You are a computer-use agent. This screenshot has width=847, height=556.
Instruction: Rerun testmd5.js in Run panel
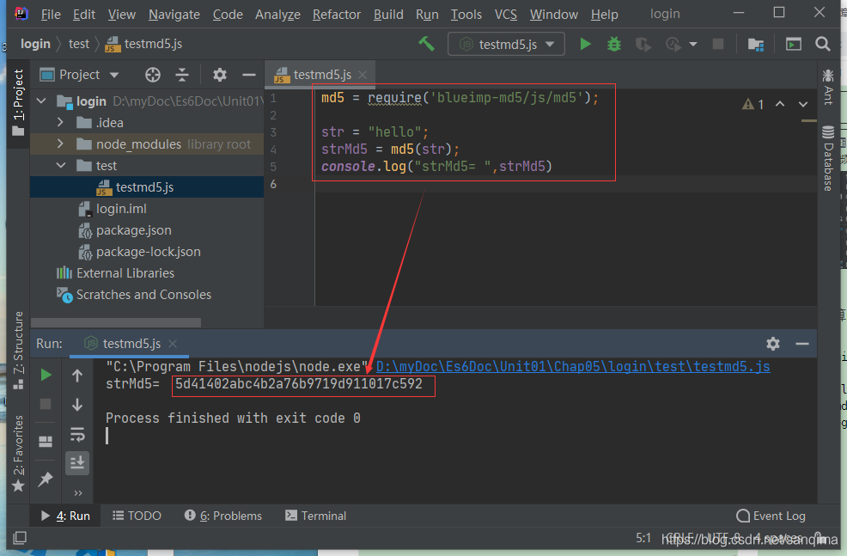(x=46, y=375)
